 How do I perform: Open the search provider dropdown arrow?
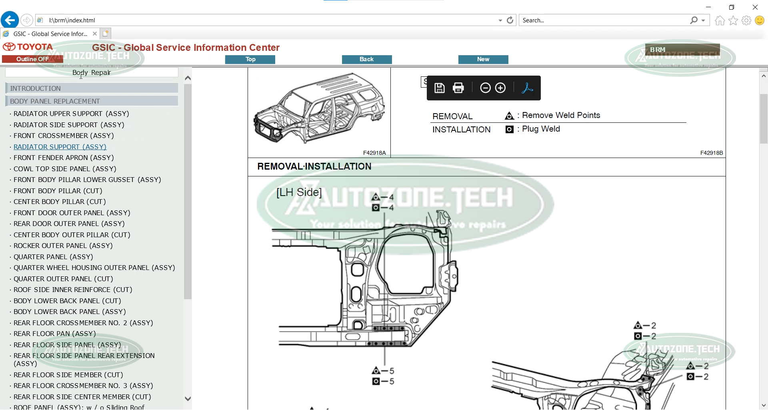703,20
